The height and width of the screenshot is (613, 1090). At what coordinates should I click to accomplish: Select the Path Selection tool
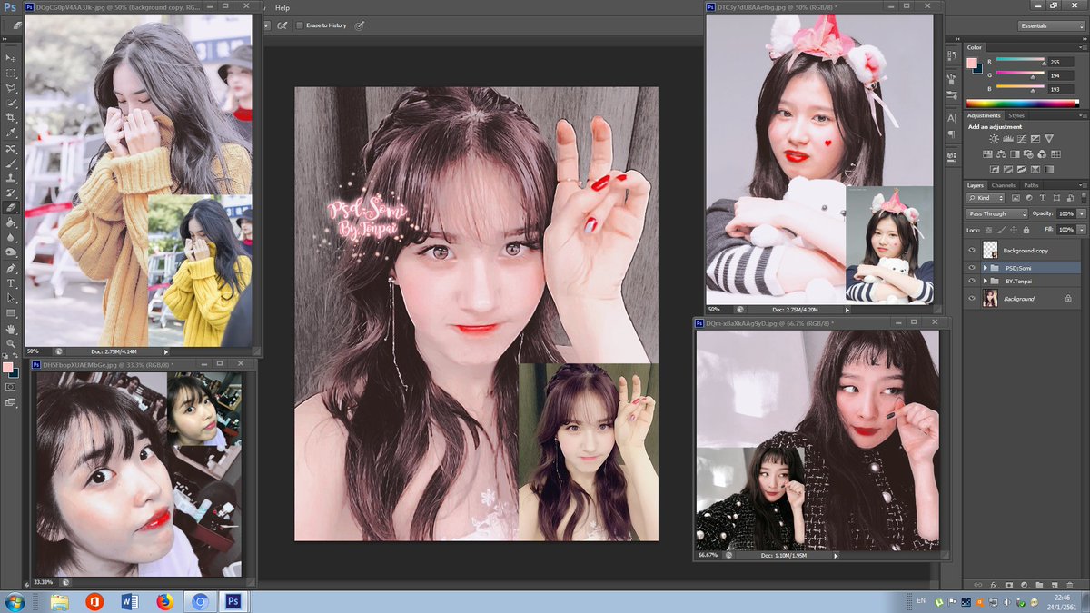coord(12,298)
